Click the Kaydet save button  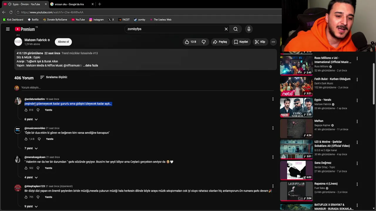(241, 42)
